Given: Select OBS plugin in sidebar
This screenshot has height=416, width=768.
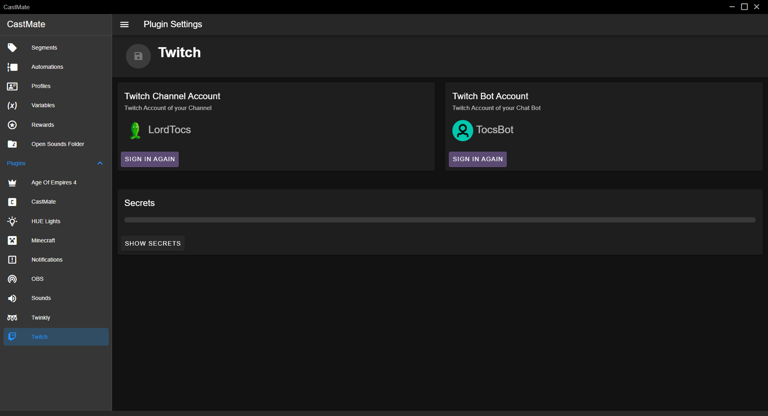Looking at the screenshot, I should coord(56,279).
